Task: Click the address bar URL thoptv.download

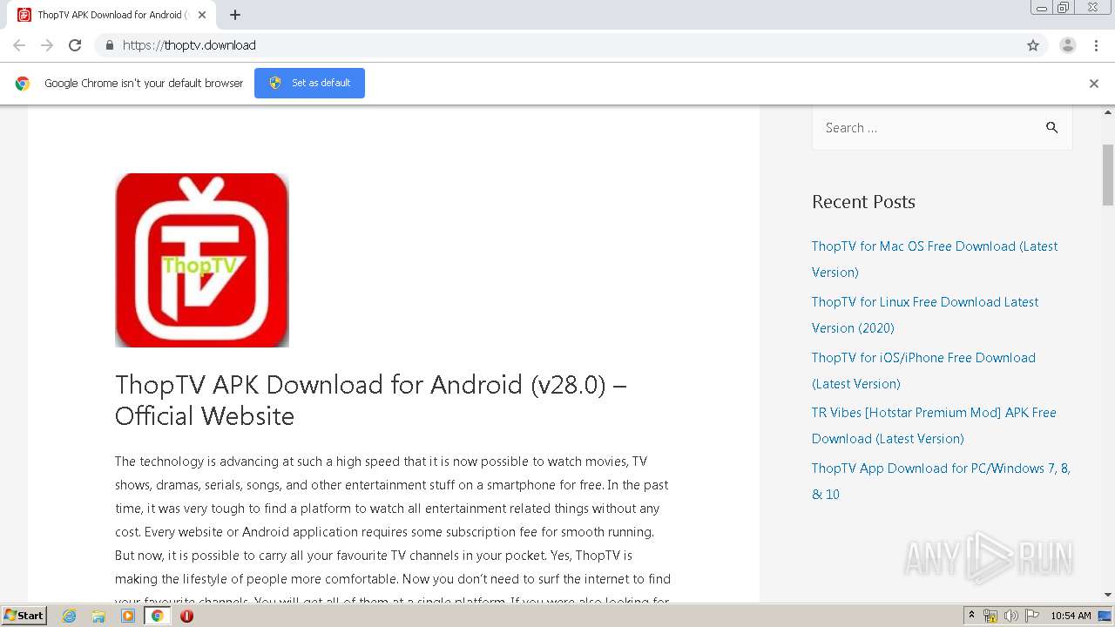Action: [189, 45]
